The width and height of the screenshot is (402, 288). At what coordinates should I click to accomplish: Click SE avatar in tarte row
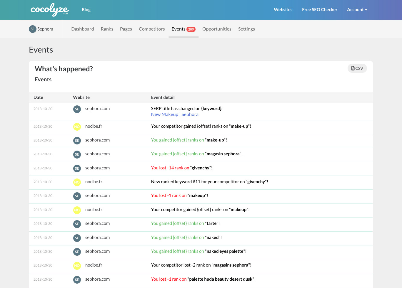point(77,224)
